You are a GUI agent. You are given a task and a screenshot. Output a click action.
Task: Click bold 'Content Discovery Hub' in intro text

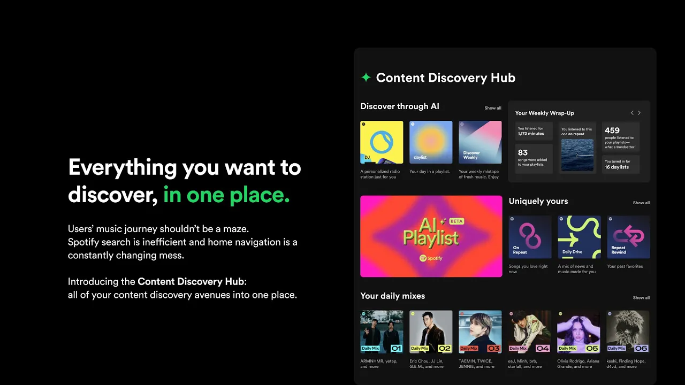(191, 281)
